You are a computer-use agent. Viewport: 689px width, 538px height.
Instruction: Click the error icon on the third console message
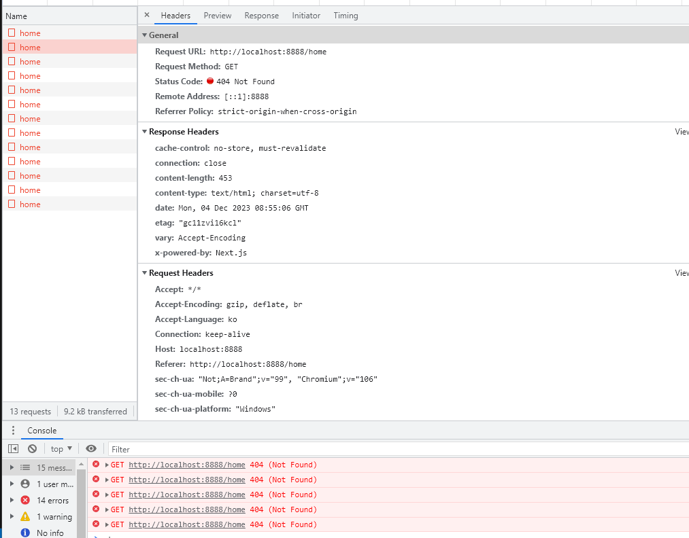click(x=96, y=494)
